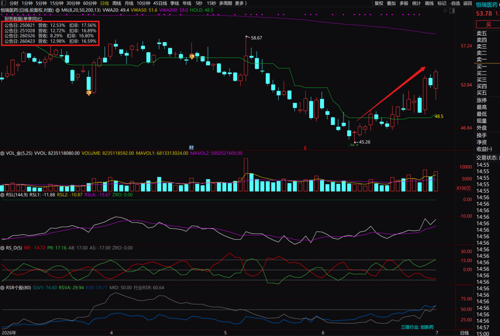Click the 叠加 overlay button
The width and height of the screenshot is (500, 336).
coord(391,3)
